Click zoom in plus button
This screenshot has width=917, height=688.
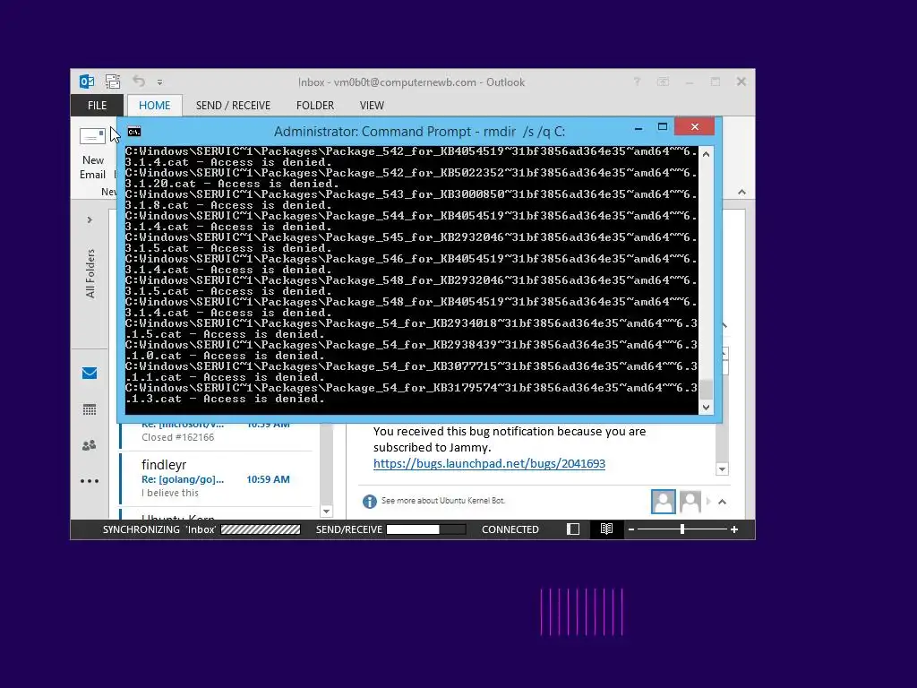[734, 529]
